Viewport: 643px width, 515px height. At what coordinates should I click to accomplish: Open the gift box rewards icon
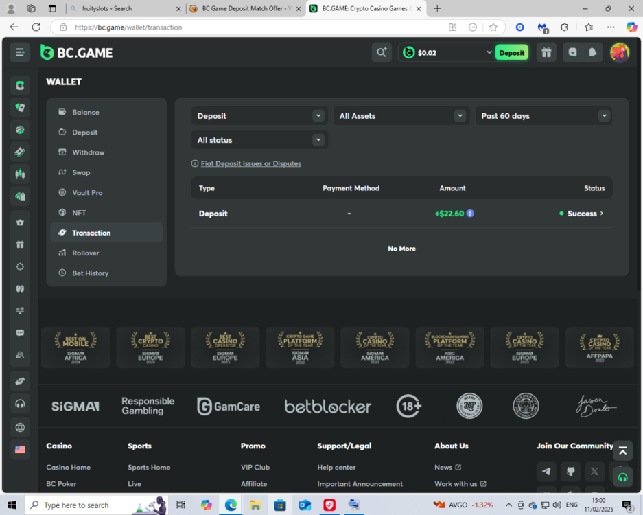pos(546,53)
